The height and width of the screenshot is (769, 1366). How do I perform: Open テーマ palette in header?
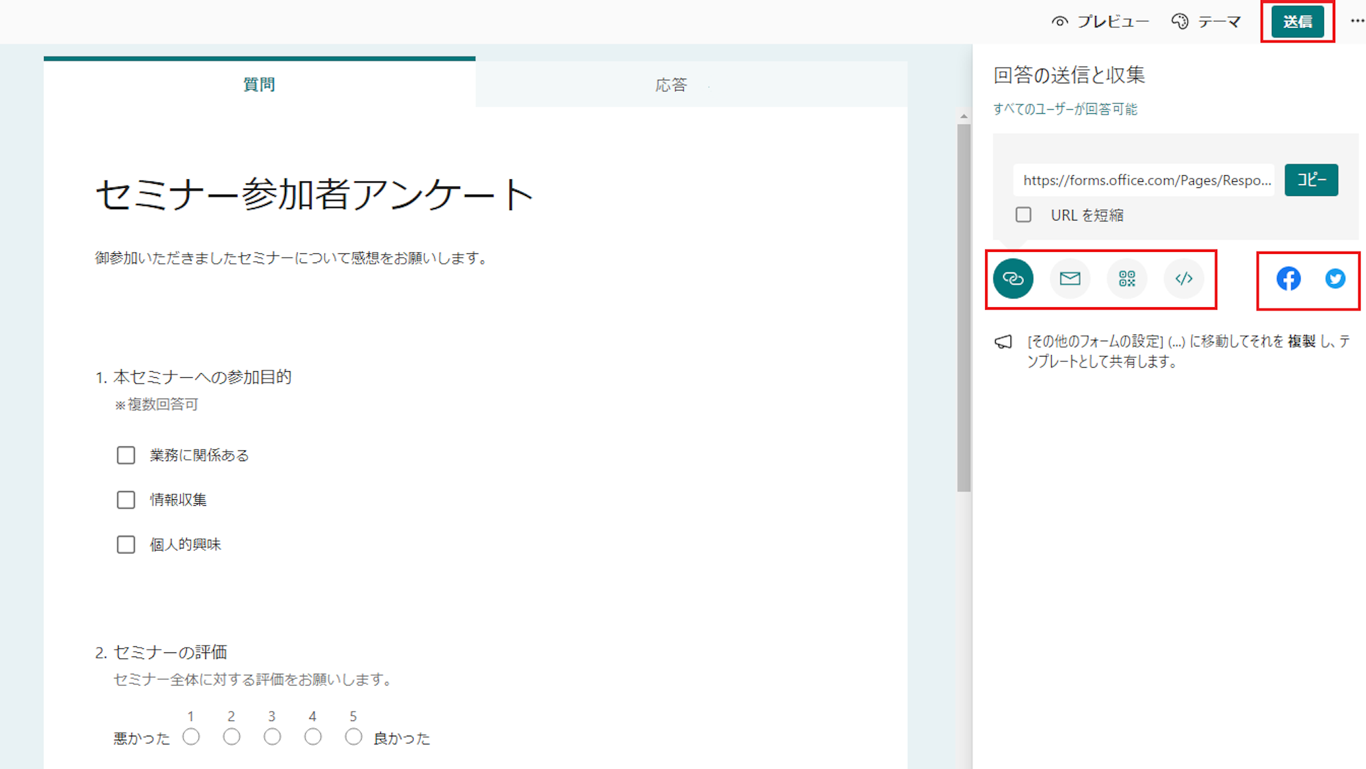coord(1206,22)
